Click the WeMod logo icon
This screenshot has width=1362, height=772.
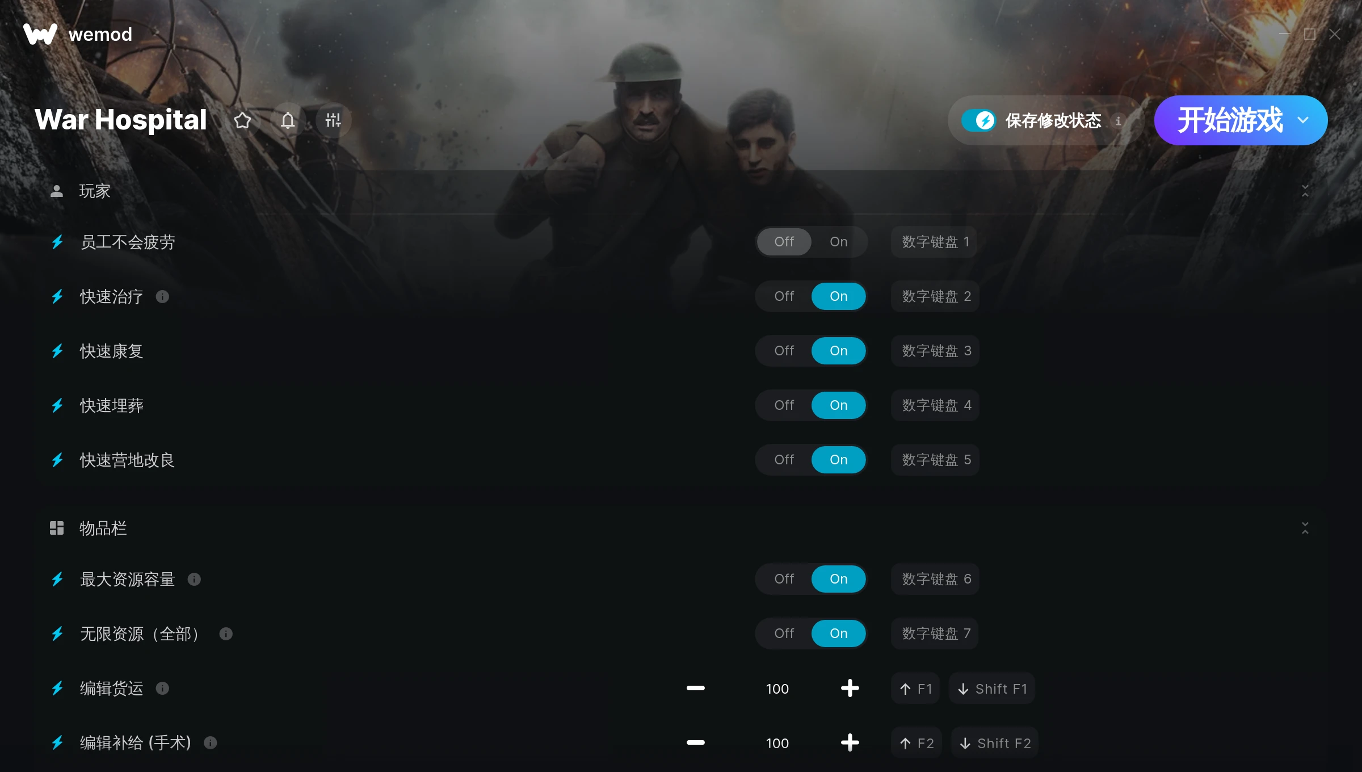40,34
